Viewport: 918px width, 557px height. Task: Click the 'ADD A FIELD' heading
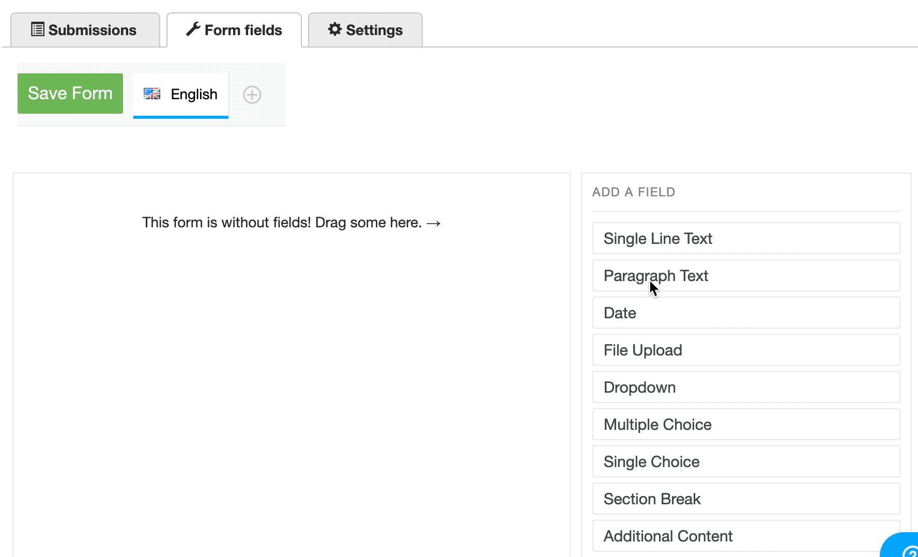[x=634, y=192]
